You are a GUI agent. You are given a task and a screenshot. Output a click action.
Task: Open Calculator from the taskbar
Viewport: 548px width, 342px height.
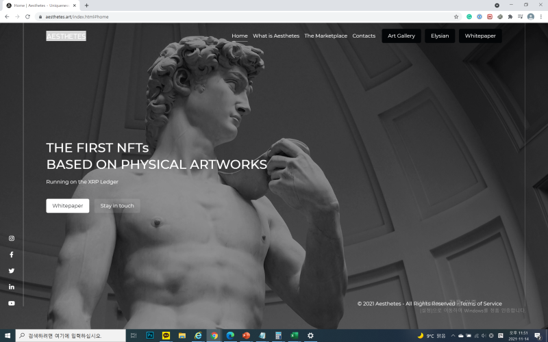278,336
